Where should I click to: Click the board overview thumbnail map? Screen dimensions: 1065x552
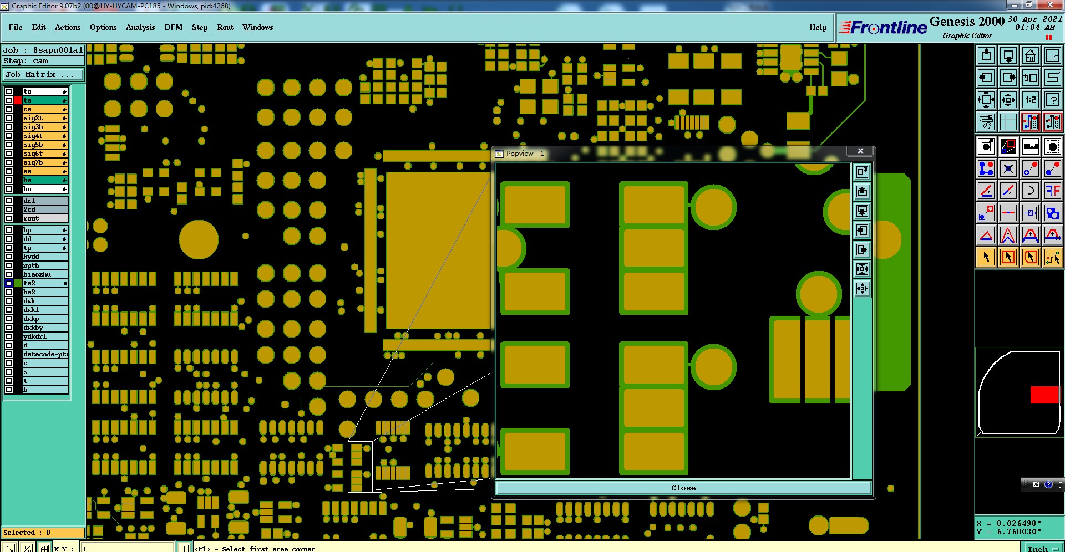click(1019, 392)
